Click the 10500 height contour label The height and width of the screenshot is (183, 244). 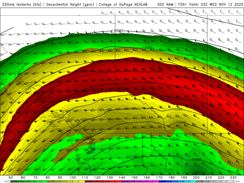pos(174,139)
